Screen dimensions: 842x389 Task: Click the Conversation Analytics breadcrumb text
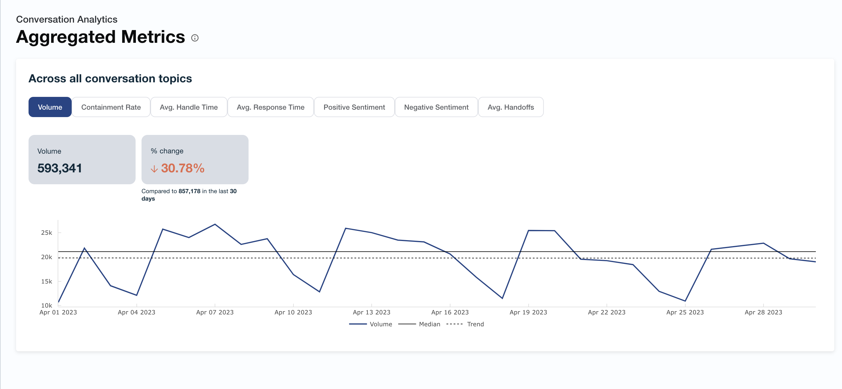[67, 19]
